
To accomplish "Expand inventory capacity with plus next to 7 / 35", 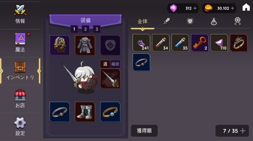I will [243, 131].
